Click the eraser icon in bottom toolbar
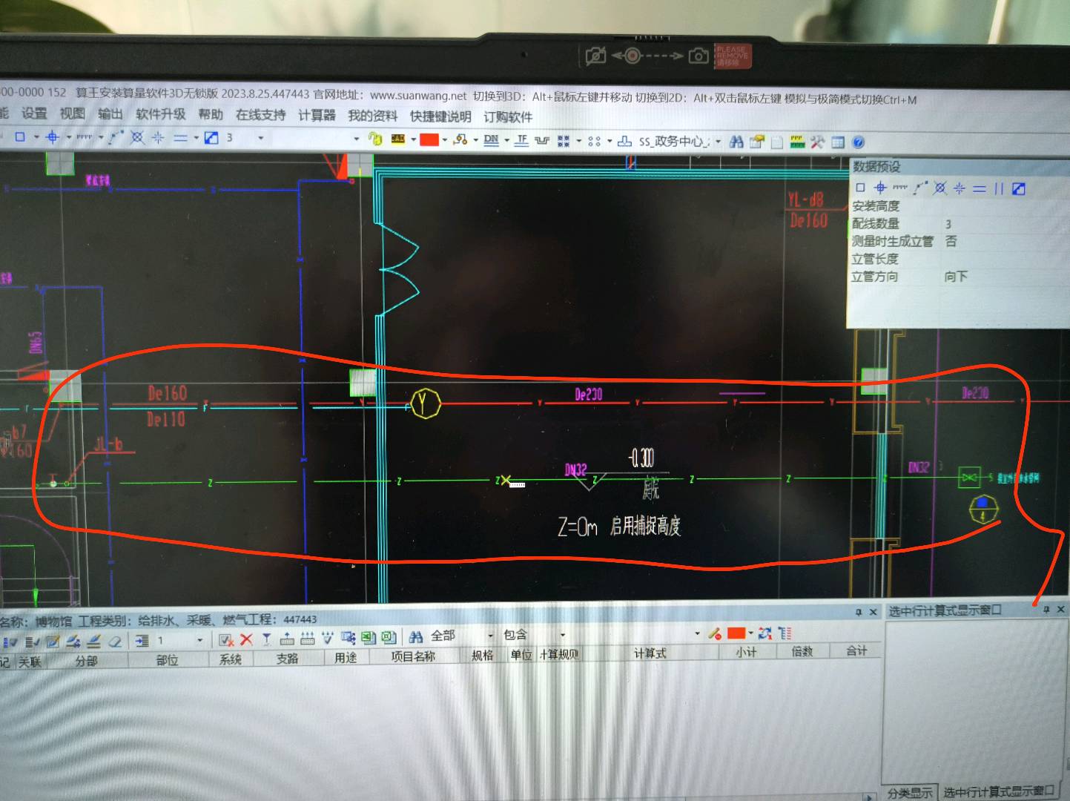Screen dimensions: 1070x801 click(x=114, y=641)
